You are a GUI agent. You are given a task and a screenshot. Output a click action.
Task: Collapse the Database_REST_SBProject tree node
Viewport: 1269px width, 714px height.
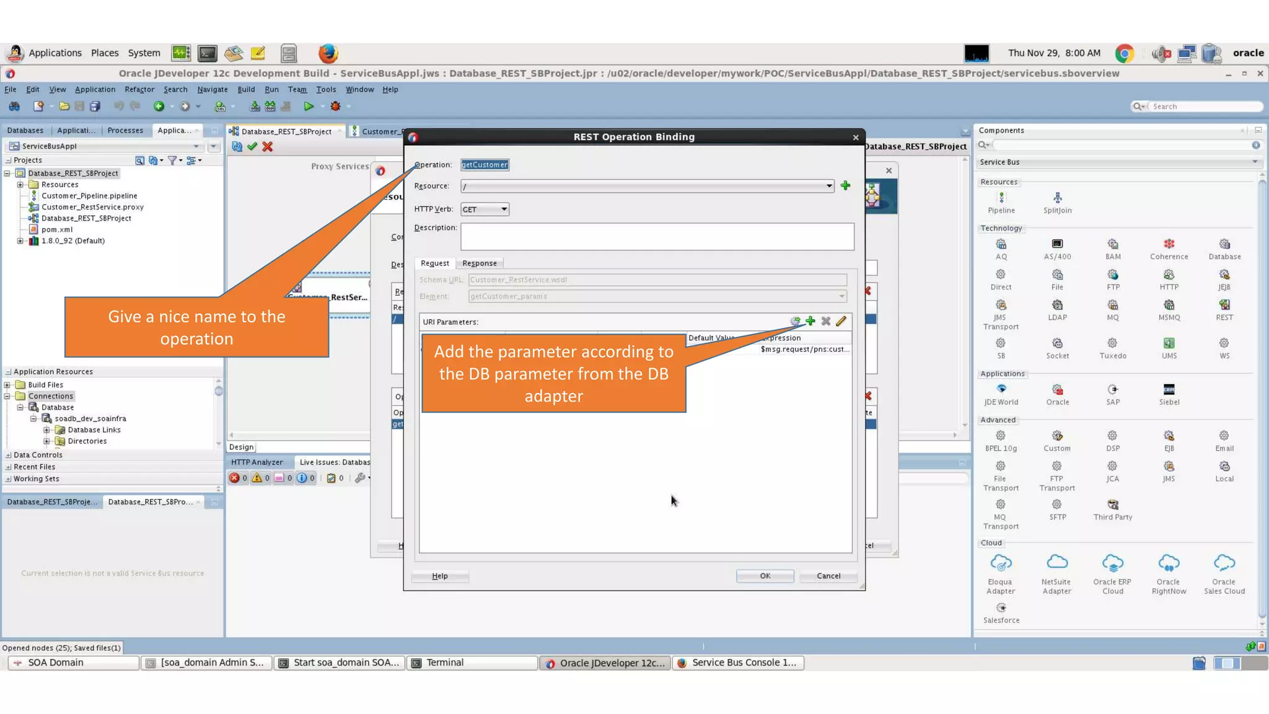[7, 174]
